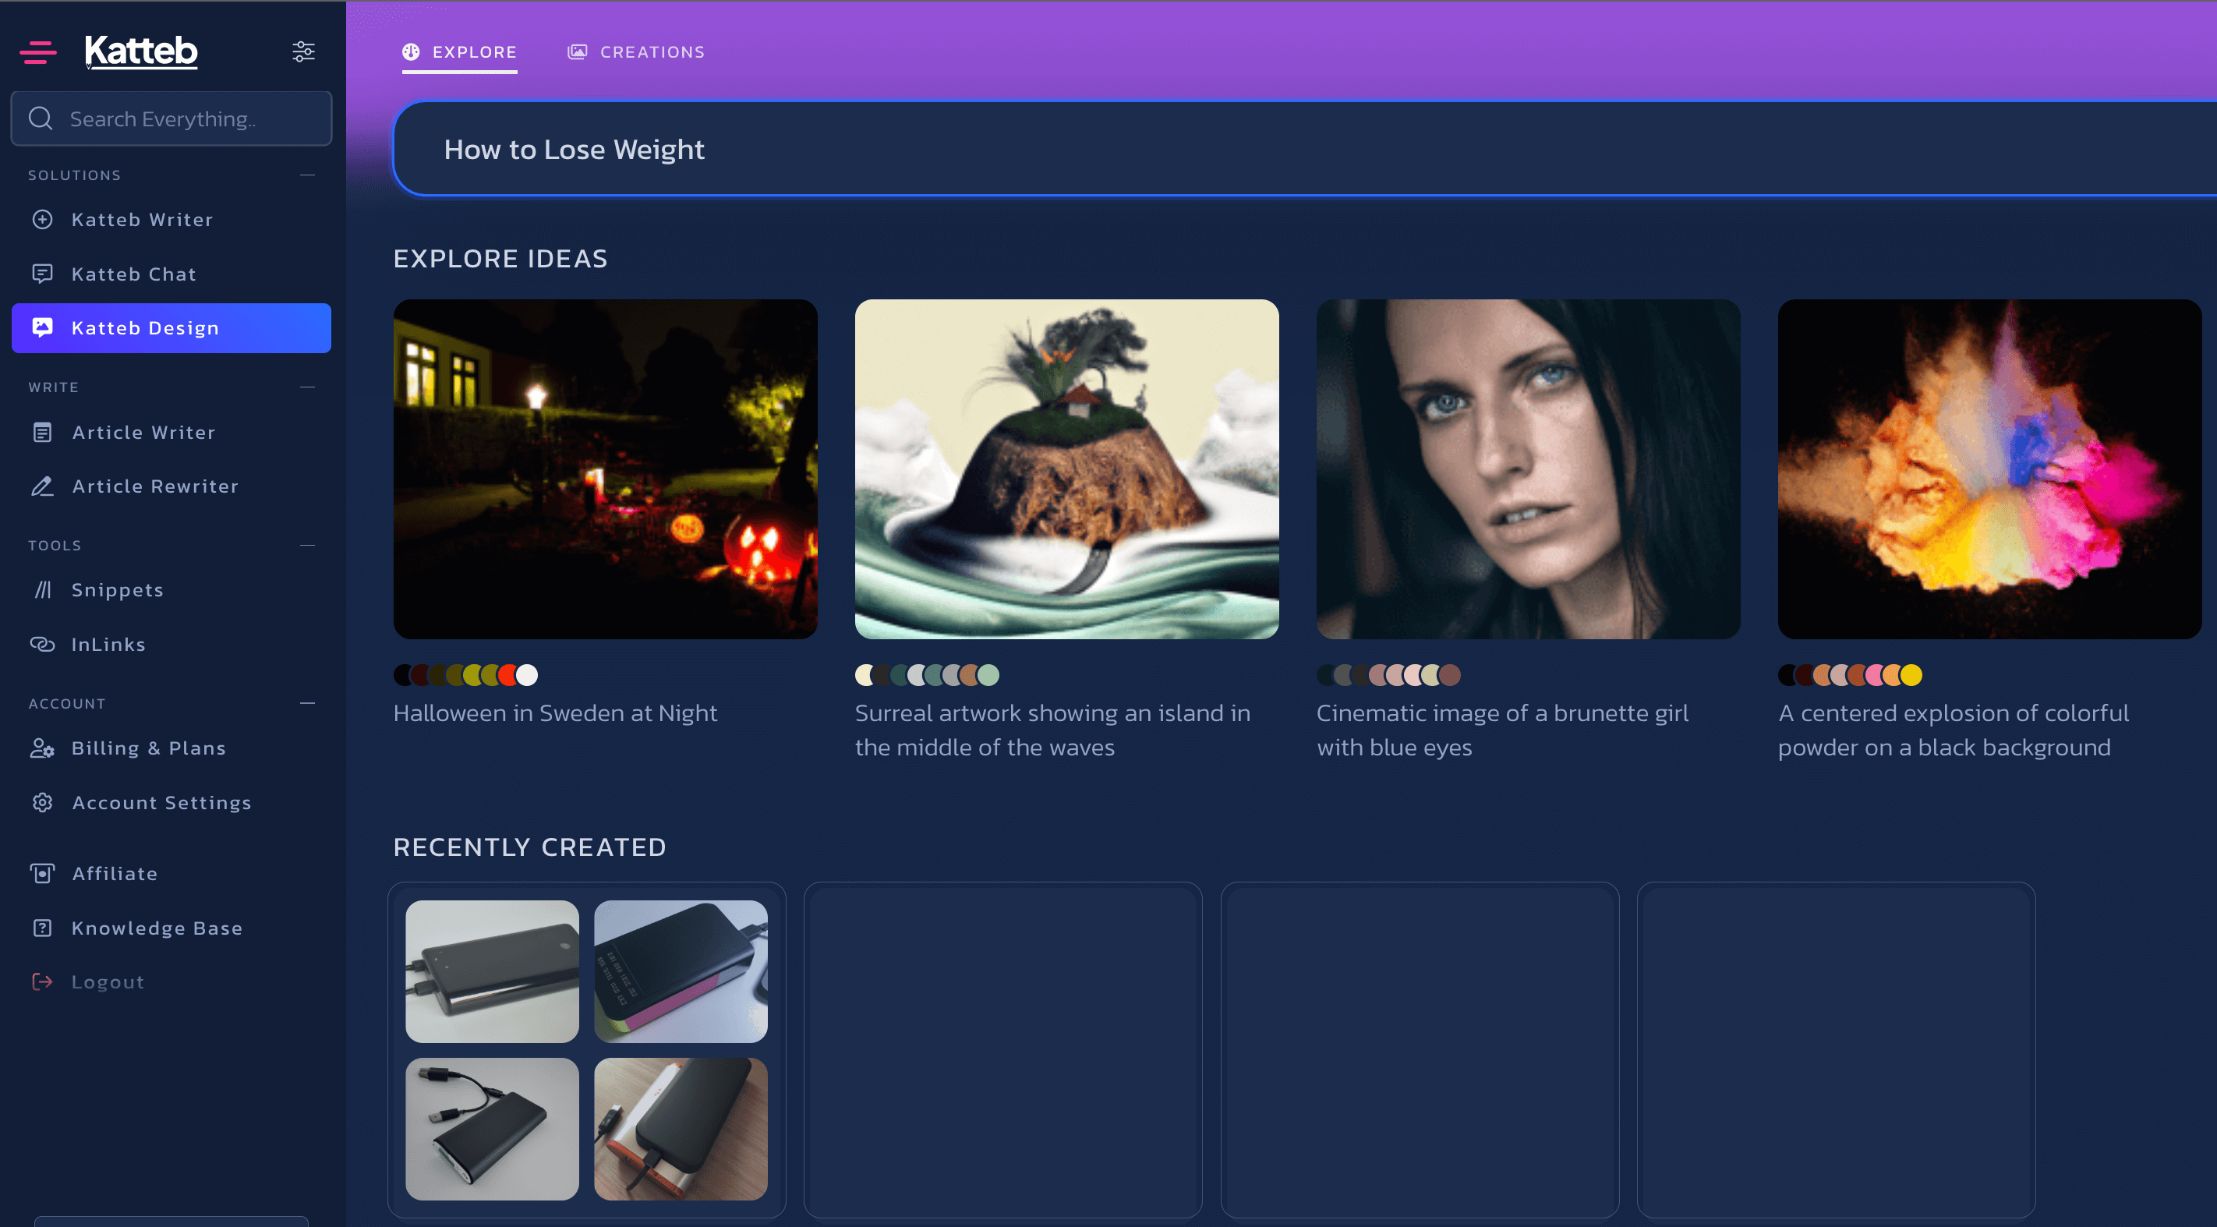Click red swatch under Halloween image
Screen dimensions: 2217x1227
[508, 674]
